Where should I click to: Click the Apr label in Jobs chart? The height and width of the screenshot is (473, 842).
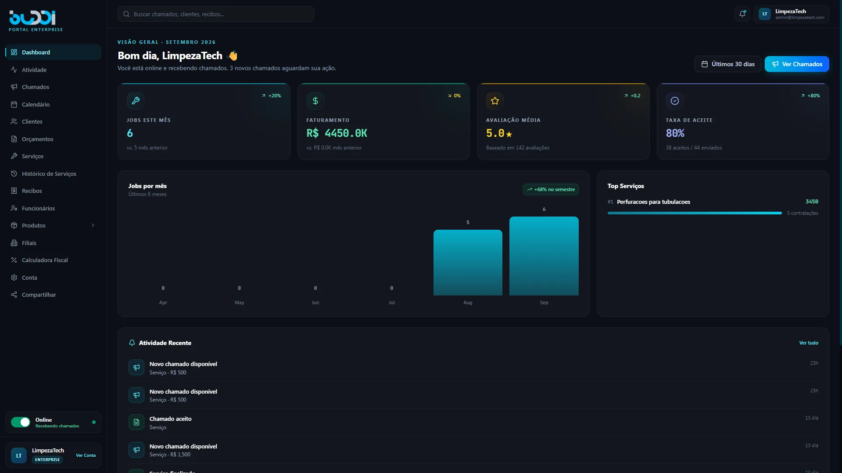(x=163, y=302)
